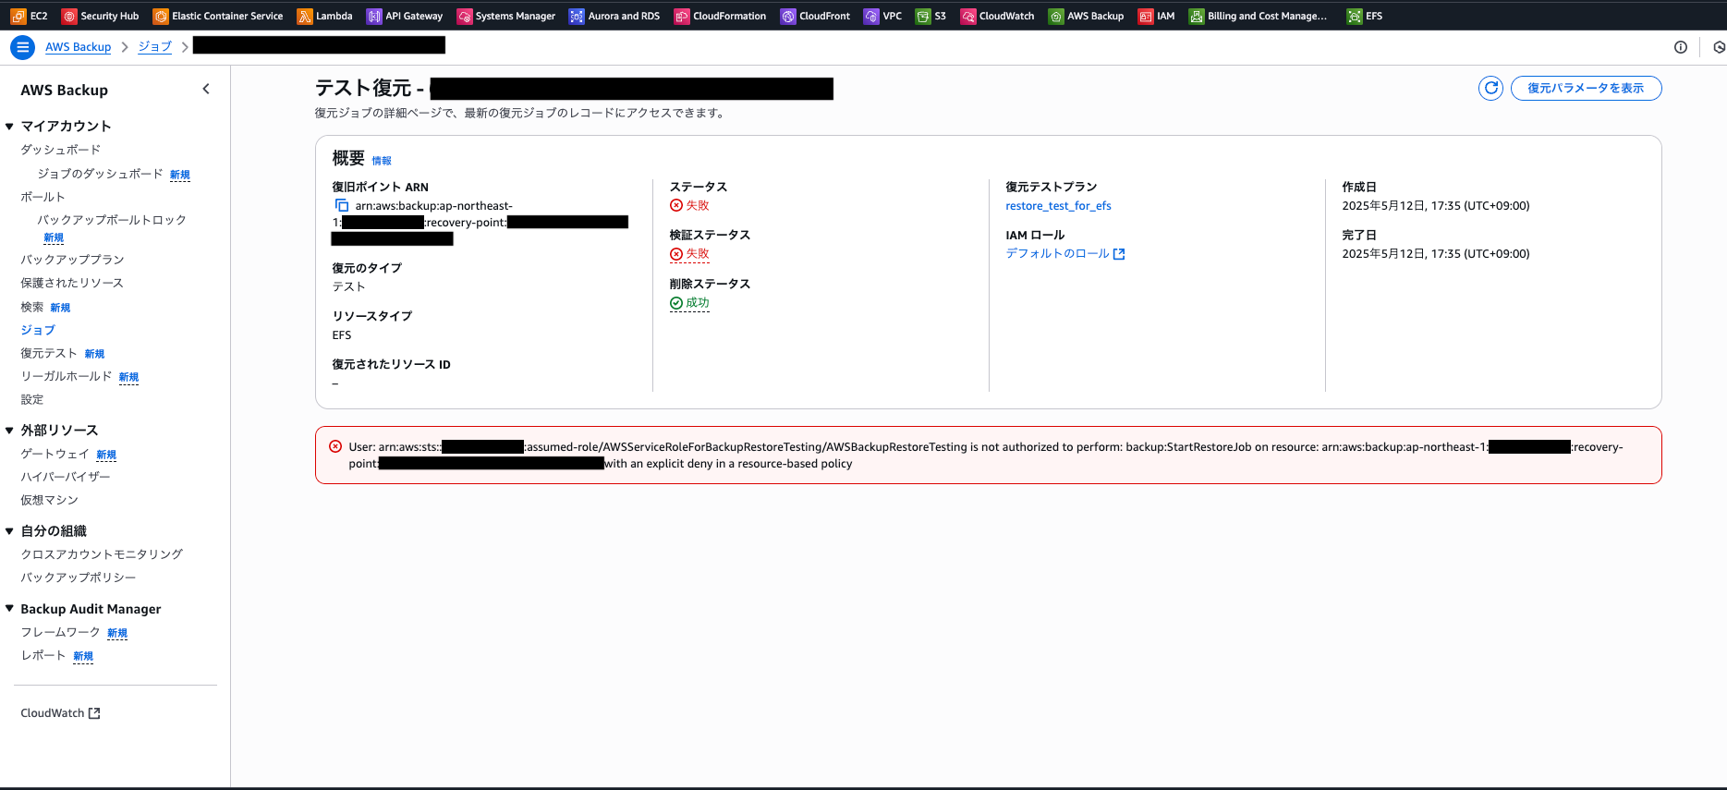This screenshot has height=790, width=1727.
Task: Open Aurora and RDS shortcut
Action: [x=614, y=16]
